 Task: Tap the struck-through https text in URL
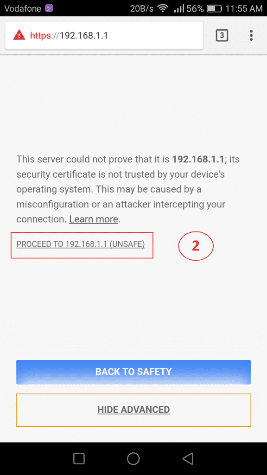[41, 36]
